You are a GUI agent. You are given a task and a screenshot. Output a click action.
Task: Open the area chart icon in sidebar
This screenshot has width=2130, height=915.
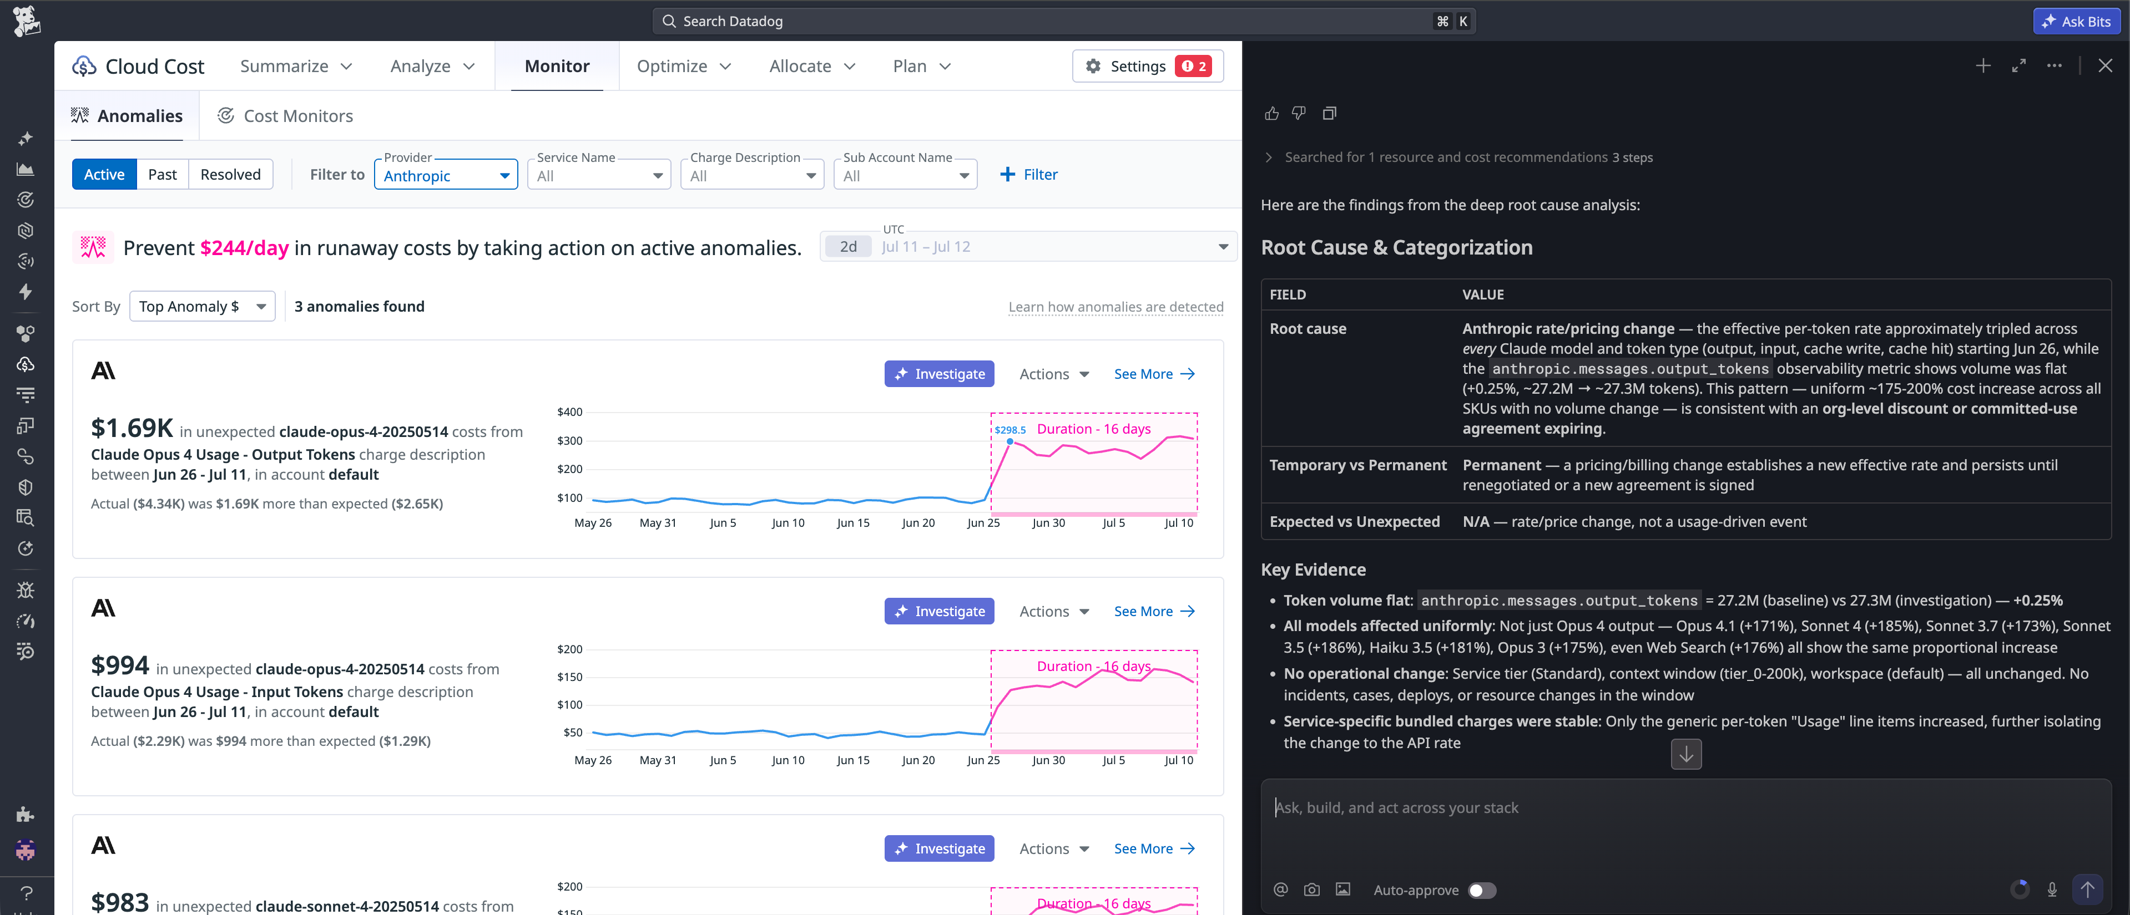pos(26,170)
